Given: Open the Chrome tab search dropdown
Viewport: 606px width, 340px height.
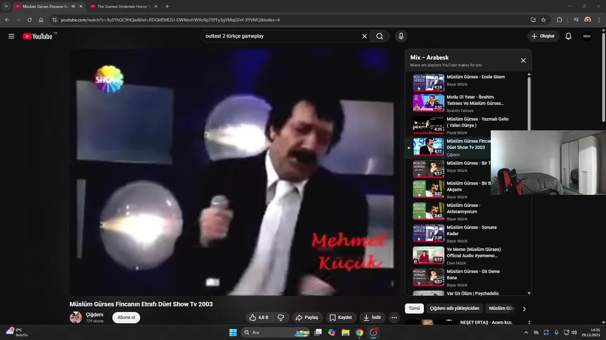Looking at the screenshot, I should [6, 7].
